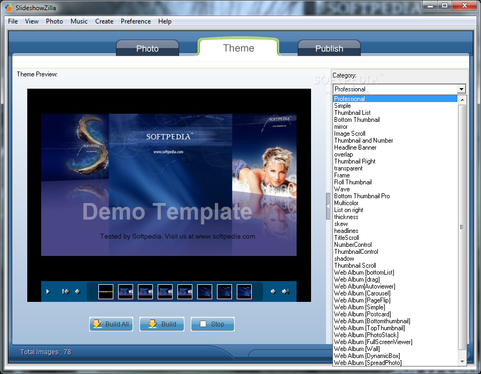Screen dimensions: 481x374
Task: Click the Category dropdown arrow
Action: point(461,89)
